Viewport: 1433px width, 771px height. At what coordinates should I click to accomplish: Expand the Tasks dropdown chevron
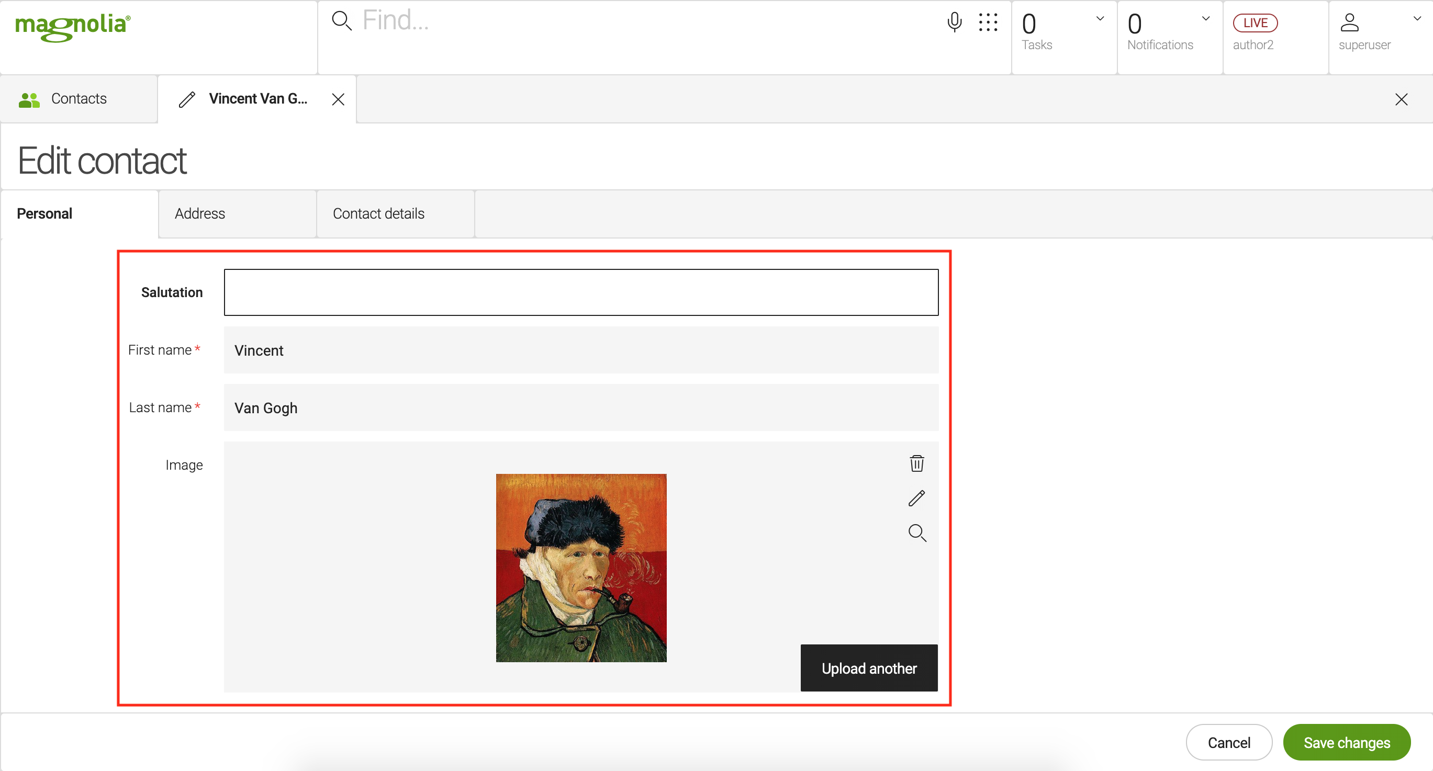[1100, 18]
